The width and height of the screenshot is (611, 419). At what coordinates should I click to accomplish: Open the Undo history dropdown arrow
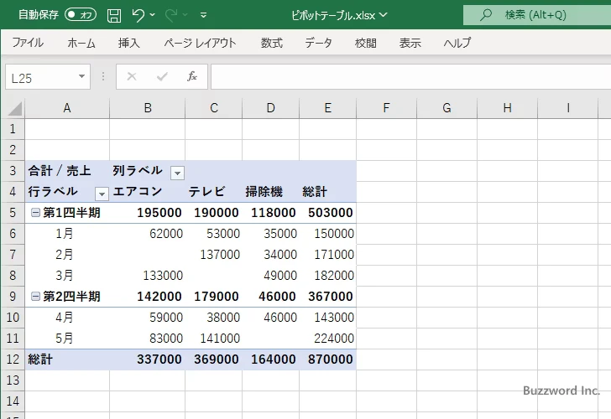[x=153, y=15]
